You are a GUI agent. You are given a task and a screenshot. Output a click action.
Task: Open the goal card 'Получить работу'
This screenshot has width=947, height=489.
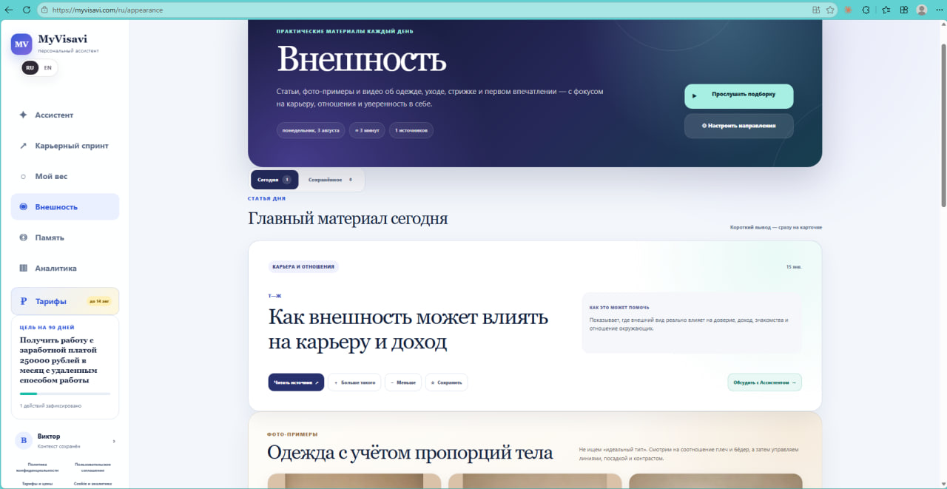tap(65, 368)
